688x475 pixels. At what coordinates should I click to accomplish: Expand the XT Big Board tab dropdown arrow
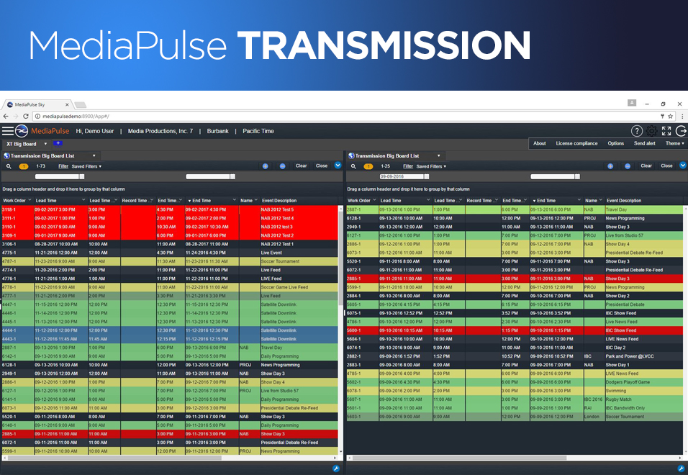point(45,144)
